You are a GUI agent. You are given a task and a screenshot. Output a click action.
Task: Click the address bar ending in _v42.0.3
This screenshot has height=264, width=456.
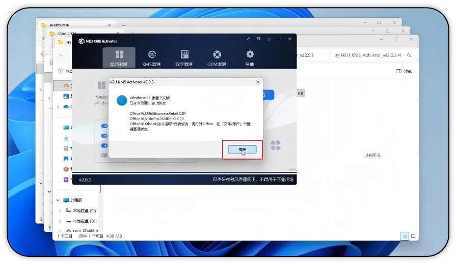(x=311, y=55)
